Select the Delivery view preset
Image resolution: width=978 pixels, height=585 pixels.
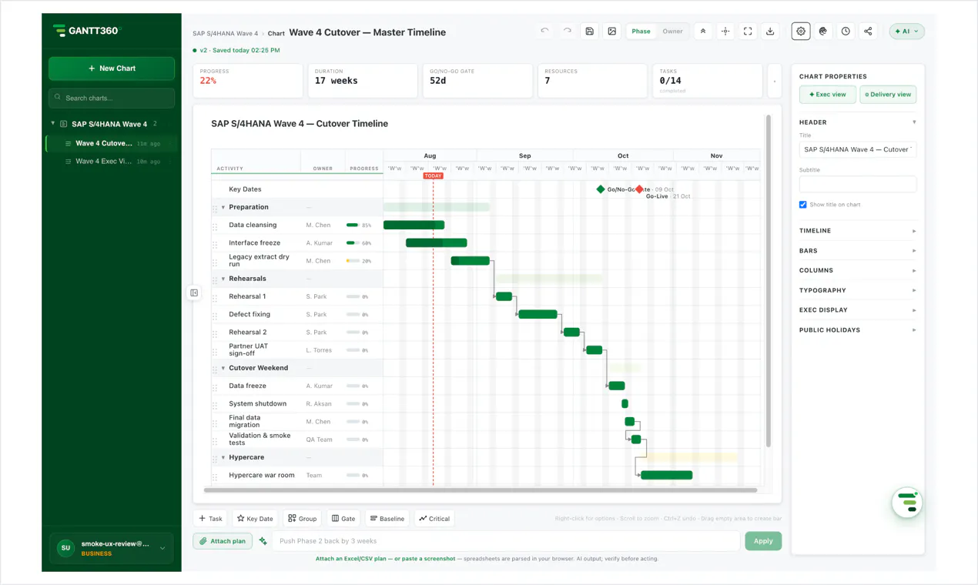888,95
